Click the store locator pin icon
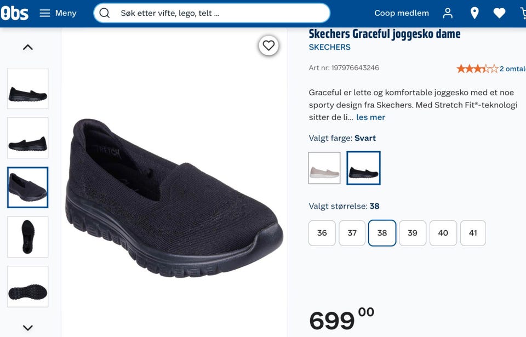Screen dimensions: 526x337 point(474,13)
